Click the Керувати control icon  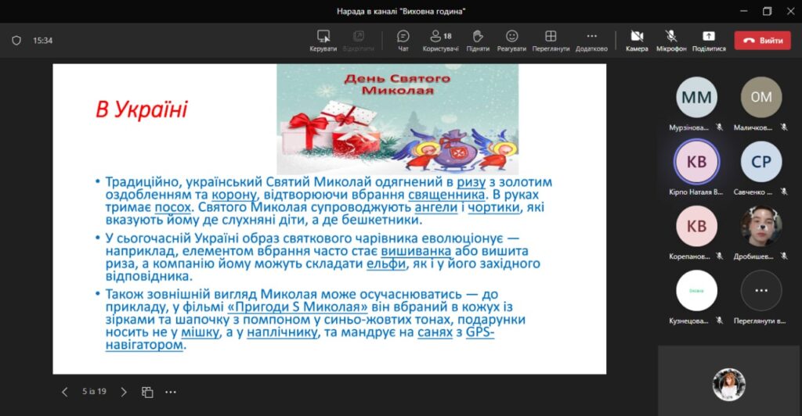(x=323, y=40)
